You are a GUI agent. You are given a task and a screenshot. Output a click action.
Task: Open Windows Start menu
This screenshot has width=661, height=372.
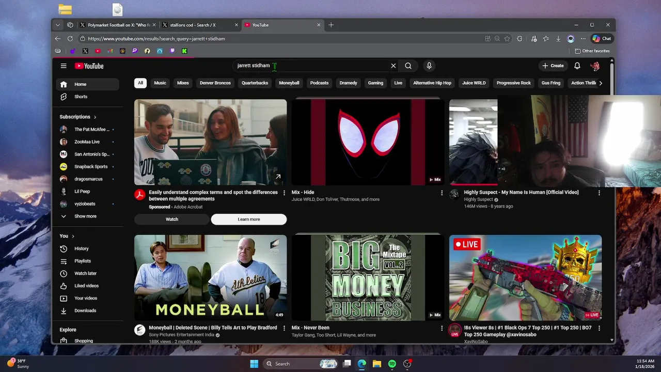click(x=254, y=364)
